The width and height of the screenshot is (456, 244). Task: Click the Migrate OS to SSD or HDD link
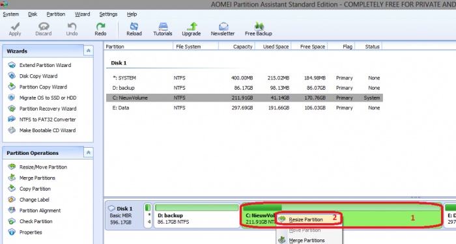48,98
